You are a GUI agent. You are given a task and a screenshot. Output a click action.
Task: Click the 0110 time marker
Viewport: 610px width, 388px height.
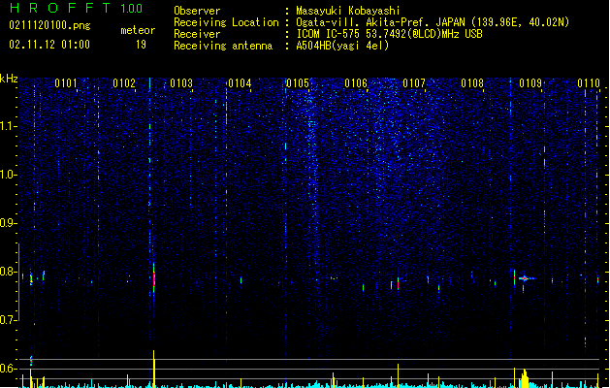pos(589,83)
